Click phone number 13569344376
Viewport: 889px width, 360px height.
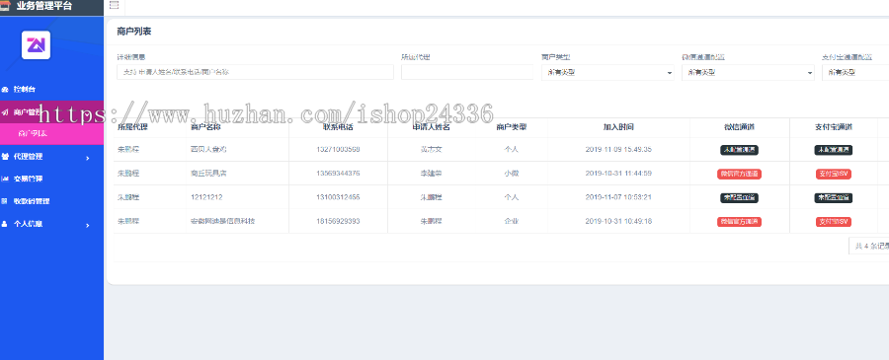pyautogui.click(x=339, y=174)
